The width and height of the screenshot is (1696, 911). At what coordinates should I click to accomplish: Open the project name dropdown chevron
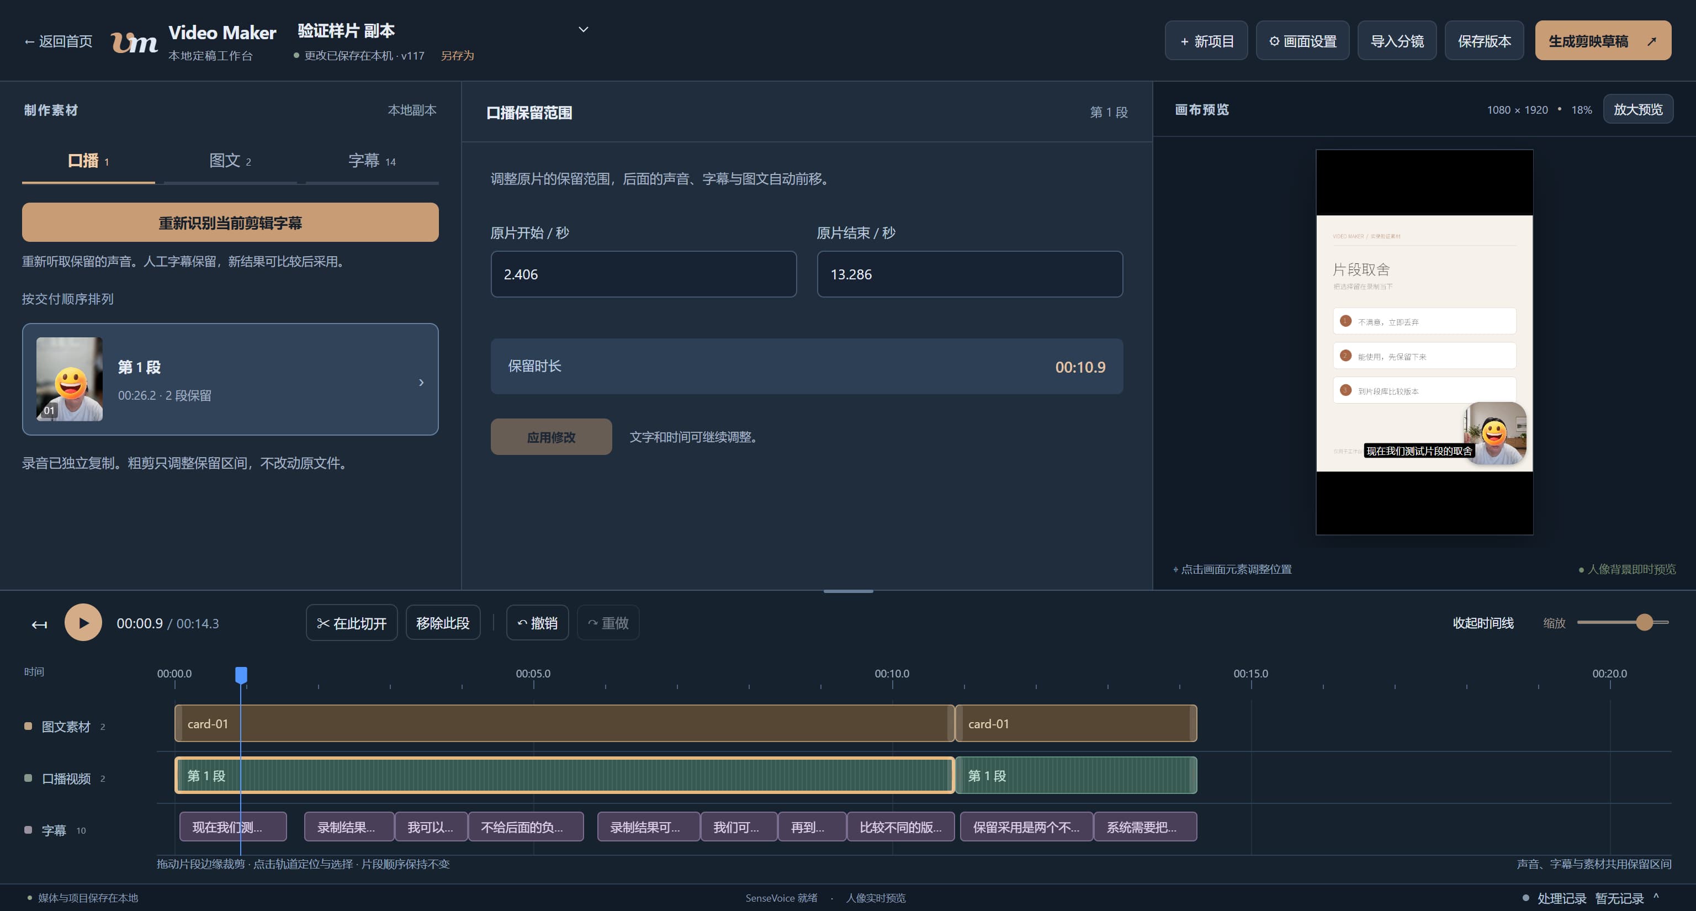coord(584,30)
